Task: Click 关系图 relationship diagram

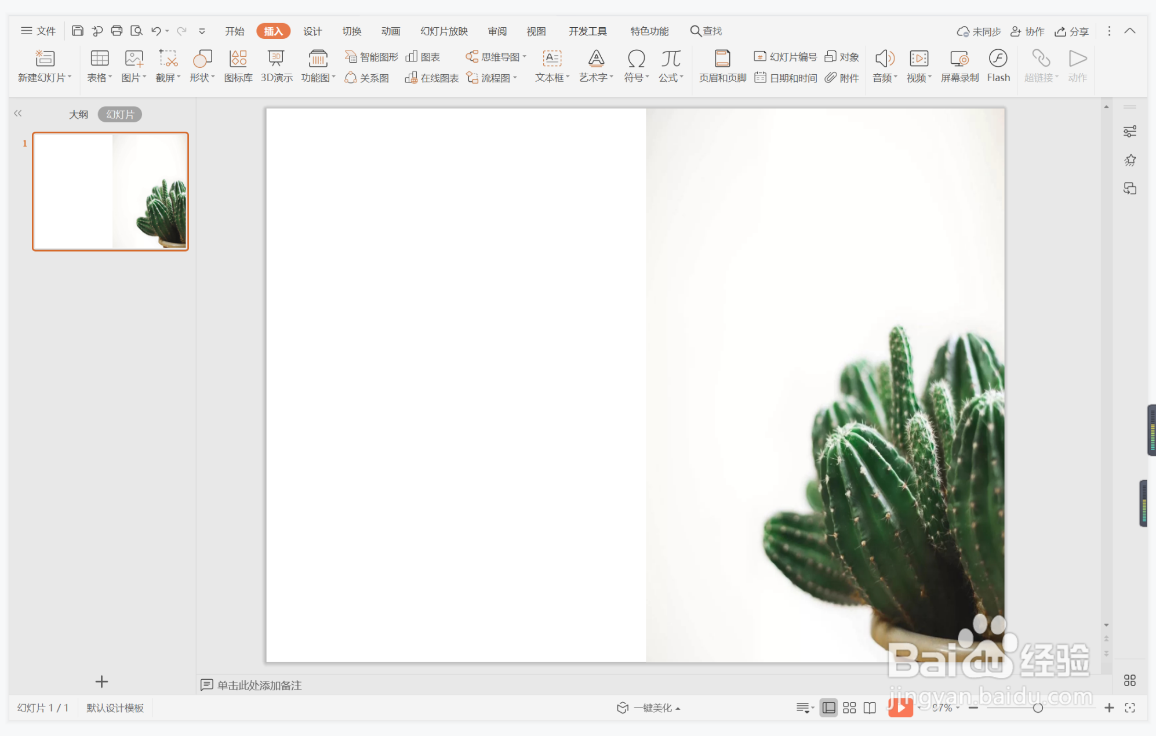Action: pos(367,78)
